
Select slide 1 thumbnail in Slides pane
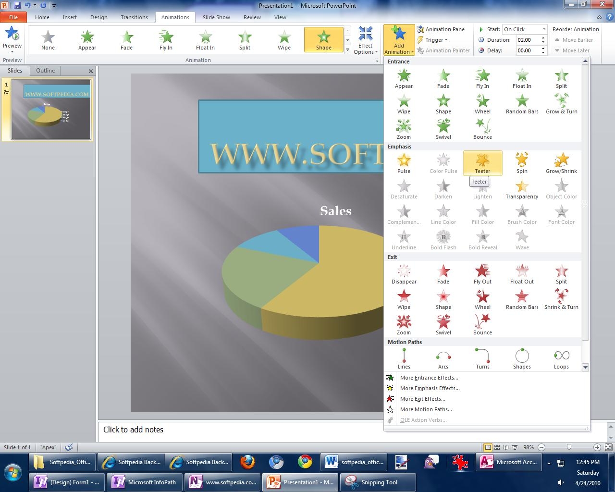point(51,110)
